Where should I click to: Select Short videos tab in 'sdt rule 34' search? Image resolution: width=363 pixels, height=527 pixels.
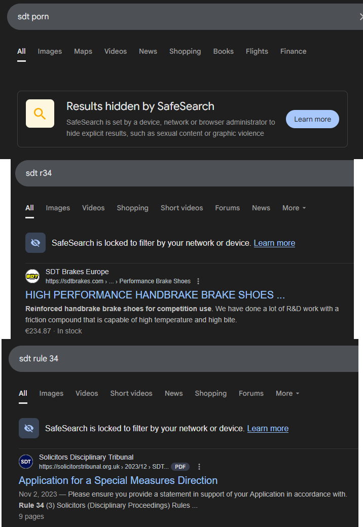(x=131, y=393)
